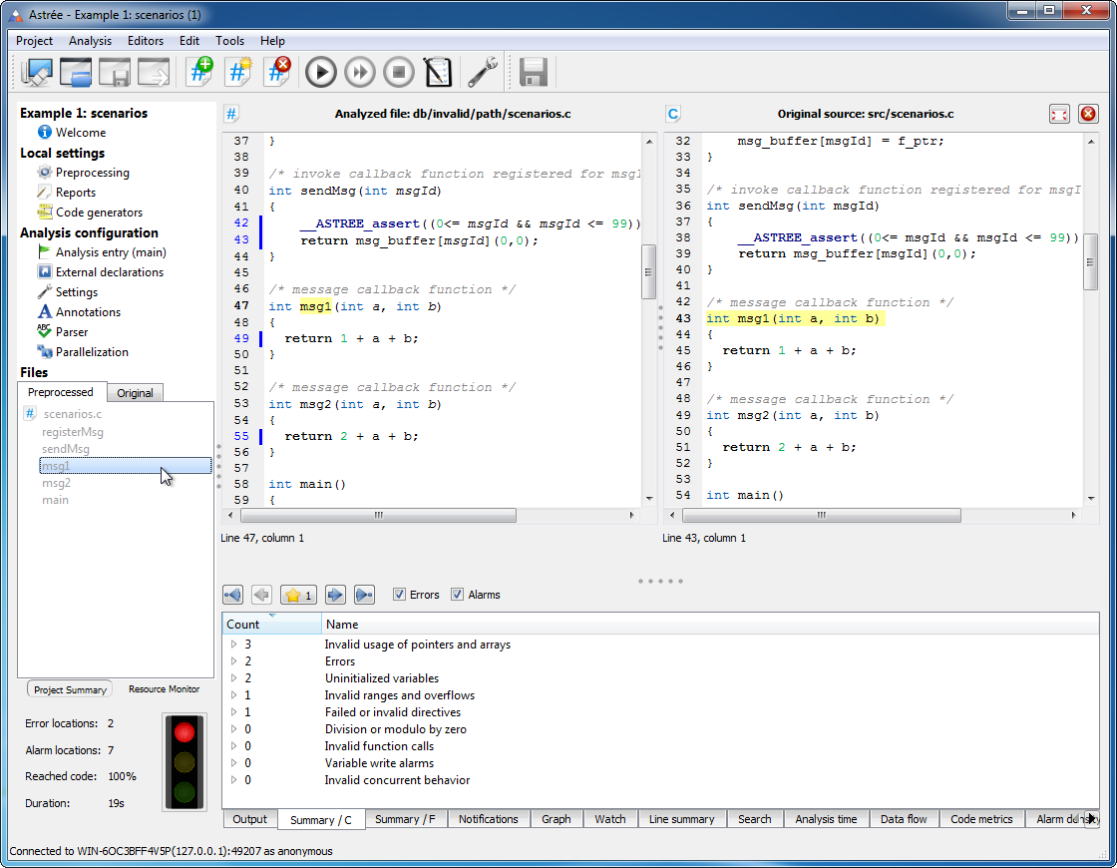The width and height of the screenshot is (1117, 868).
Task: Click the star bookmark button labeled 1
Action: (298, 595)
